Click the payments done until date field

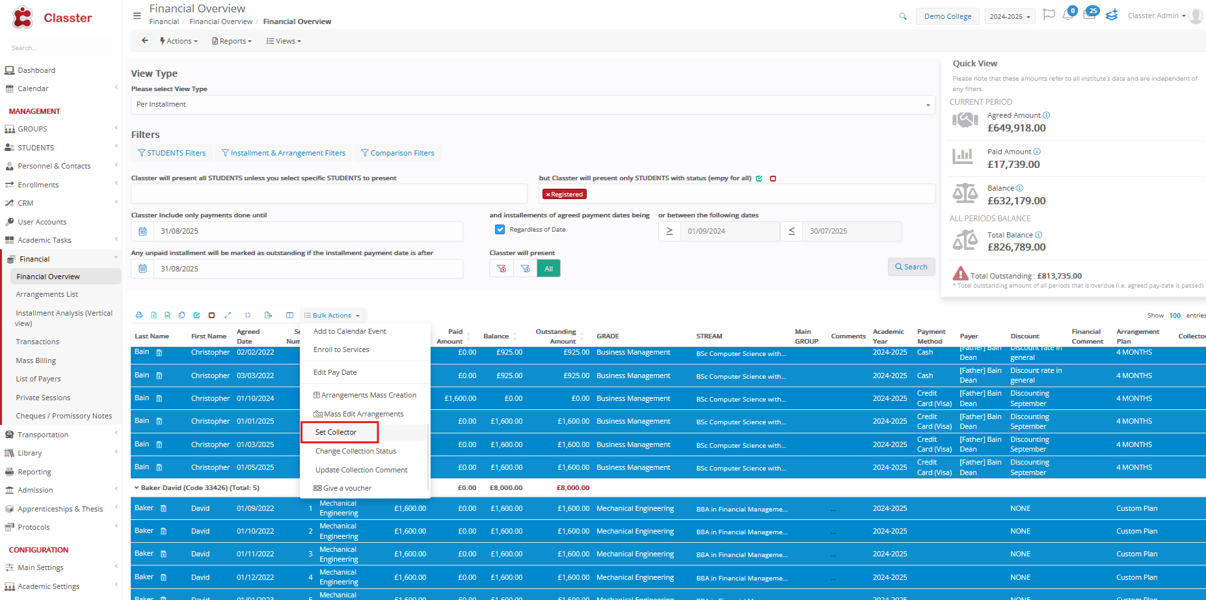click(307, 231)
